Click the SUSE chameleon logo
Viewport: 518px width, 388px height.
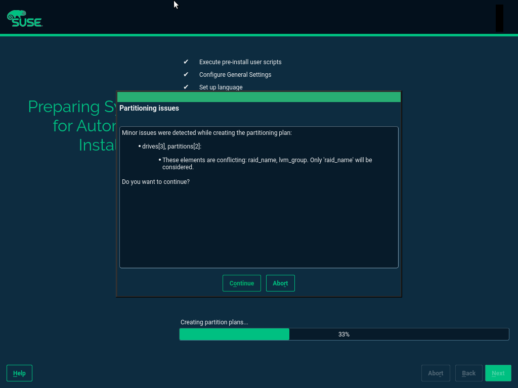(x=24, y=18)
